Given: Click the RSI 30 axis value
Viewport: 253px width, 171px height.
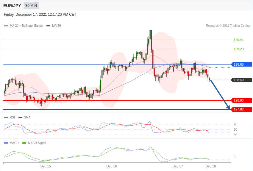Looking at the screenshot, I should [235, 135].
